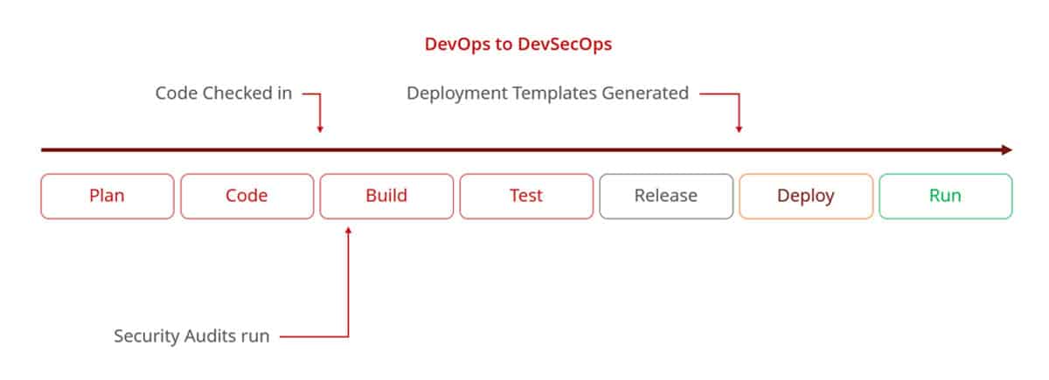The width and height of the screenshot is (1049, 380).
Task: Click the green Run stage box
Action: click(945, 196)
